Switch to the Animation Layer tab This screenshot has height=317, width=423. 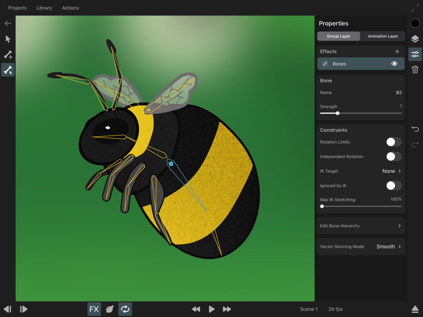pos(383,36)
